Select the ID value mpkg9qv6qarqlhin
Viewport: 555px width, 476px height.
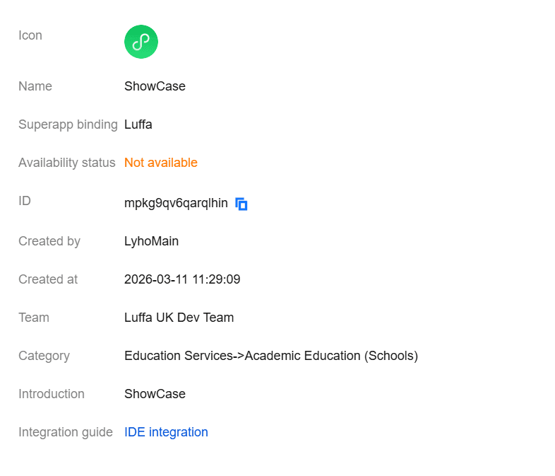point(176,204)
